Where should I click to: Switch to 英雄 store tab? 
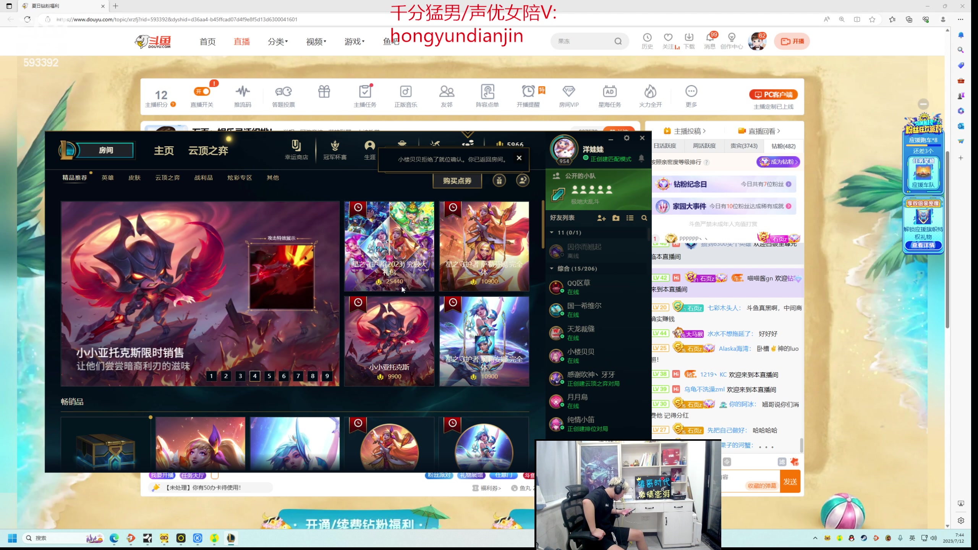(x=108, y=178)
